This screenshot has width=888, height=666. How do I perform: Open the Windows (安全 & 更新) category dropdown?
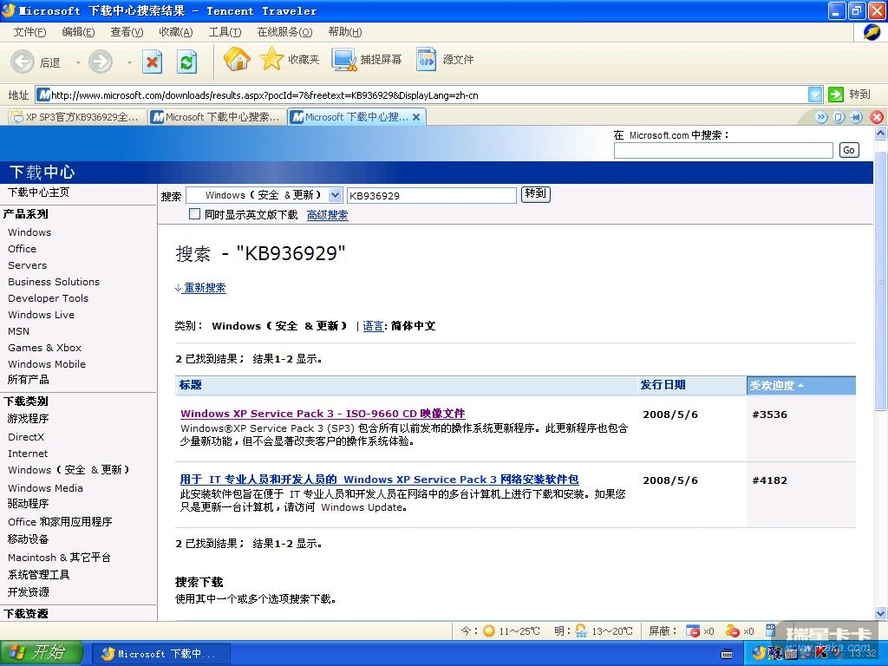(x=336, y=195)
